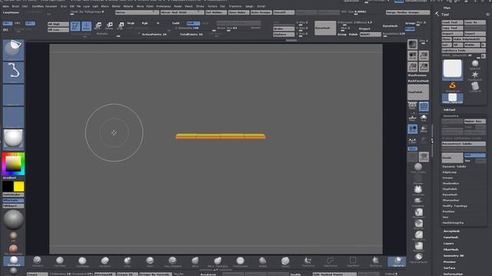This screenshot has width=492, height=276.
Task: Toggle the Zadd button
Action: tap(176, 23)
